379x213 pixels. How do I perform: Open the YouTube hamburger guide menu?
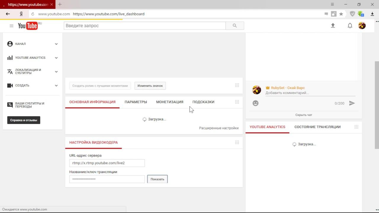pyautogui.click(x=12, y=26)
